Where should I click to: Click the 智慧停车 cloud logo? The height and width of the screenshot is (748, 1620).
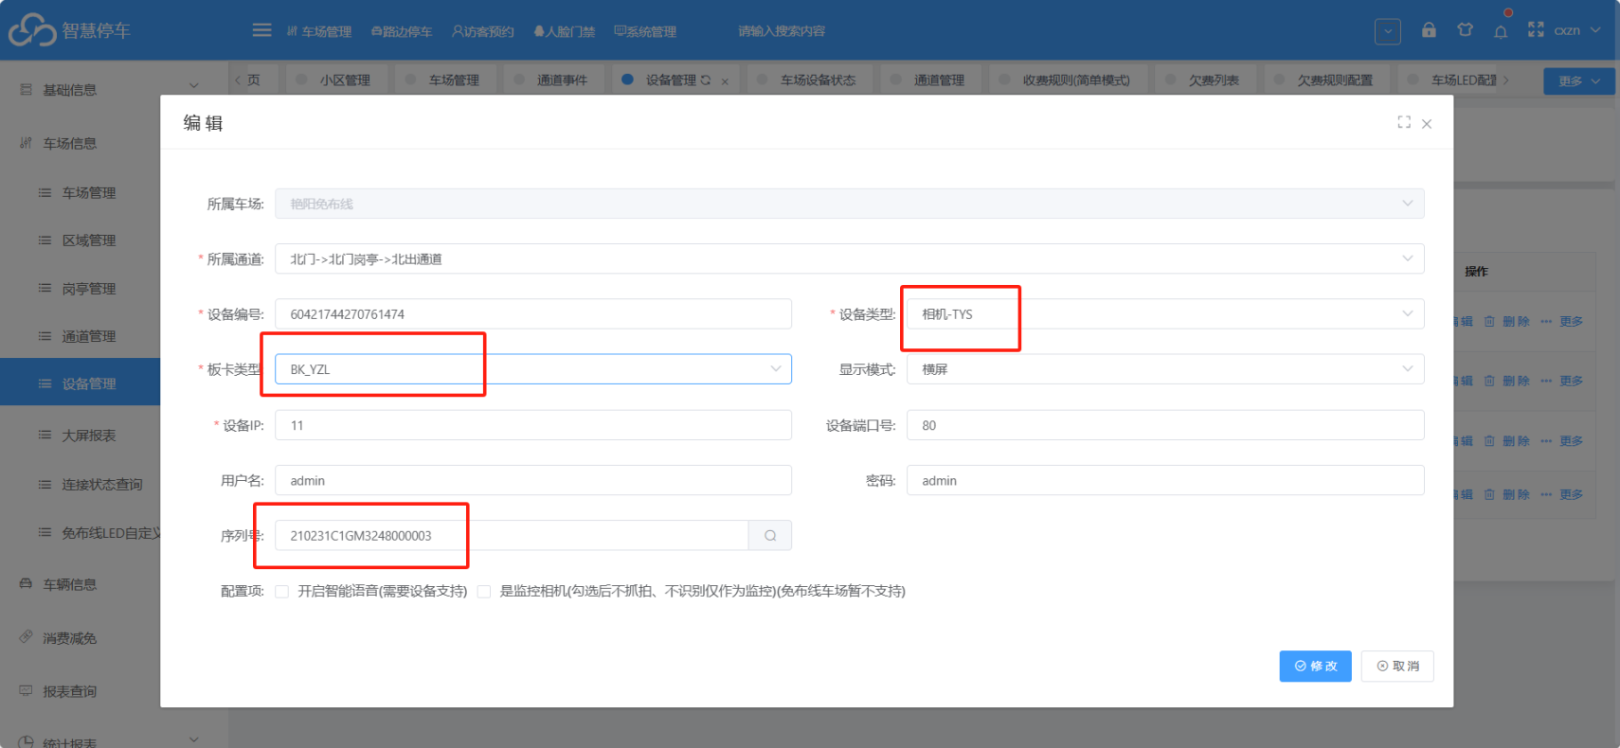[32, 30]
